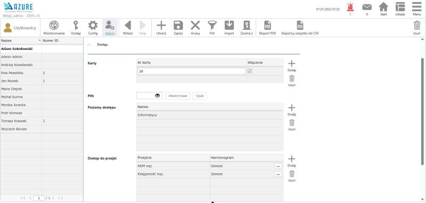Click the Zwolnij z toolbar icon
Screen dimensions: 426x203
coord(247,28)
